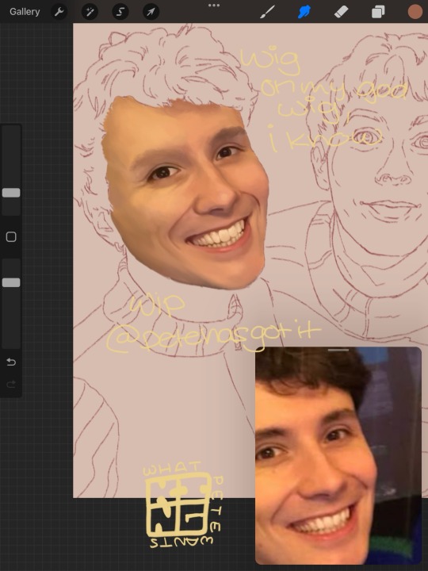Adjust the brush opacity slider handle
Viewport: 428px width, 571px height.
pos(11,282)
